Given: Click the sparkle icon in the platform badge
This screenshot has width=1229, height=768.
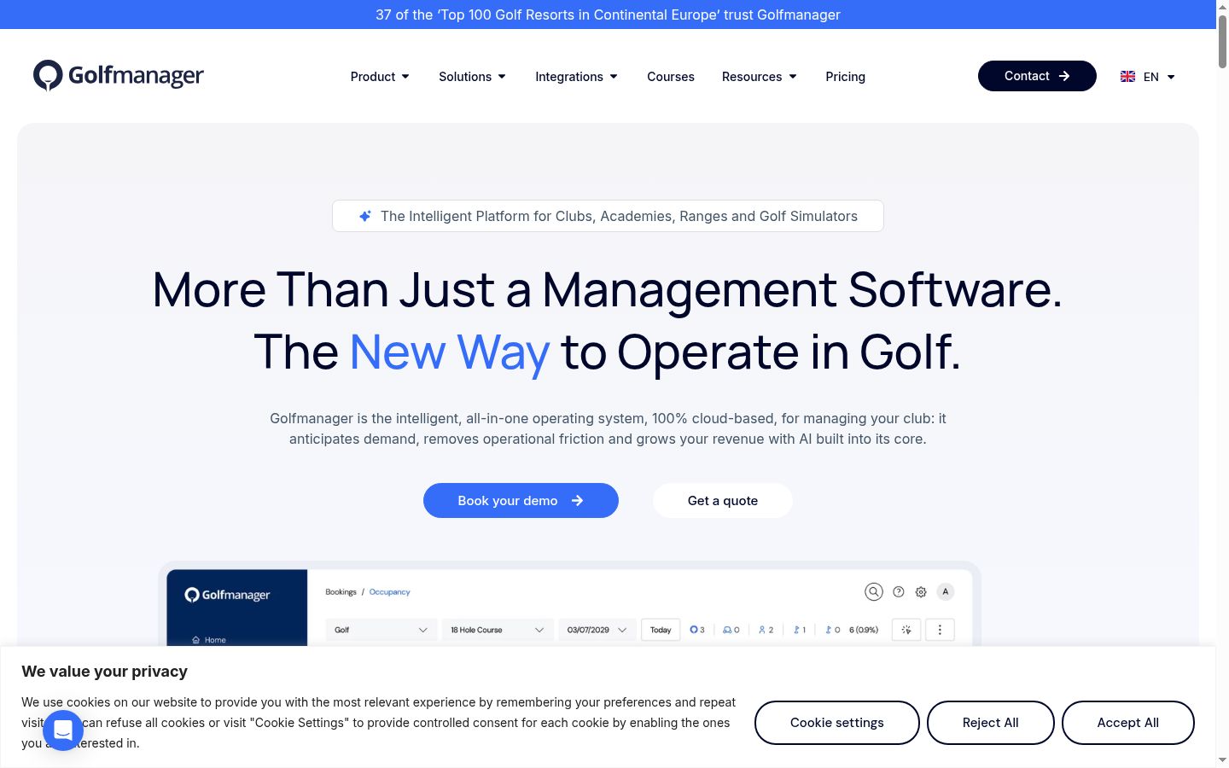Looking at the screenshot, I should click(x=365, y=216).
